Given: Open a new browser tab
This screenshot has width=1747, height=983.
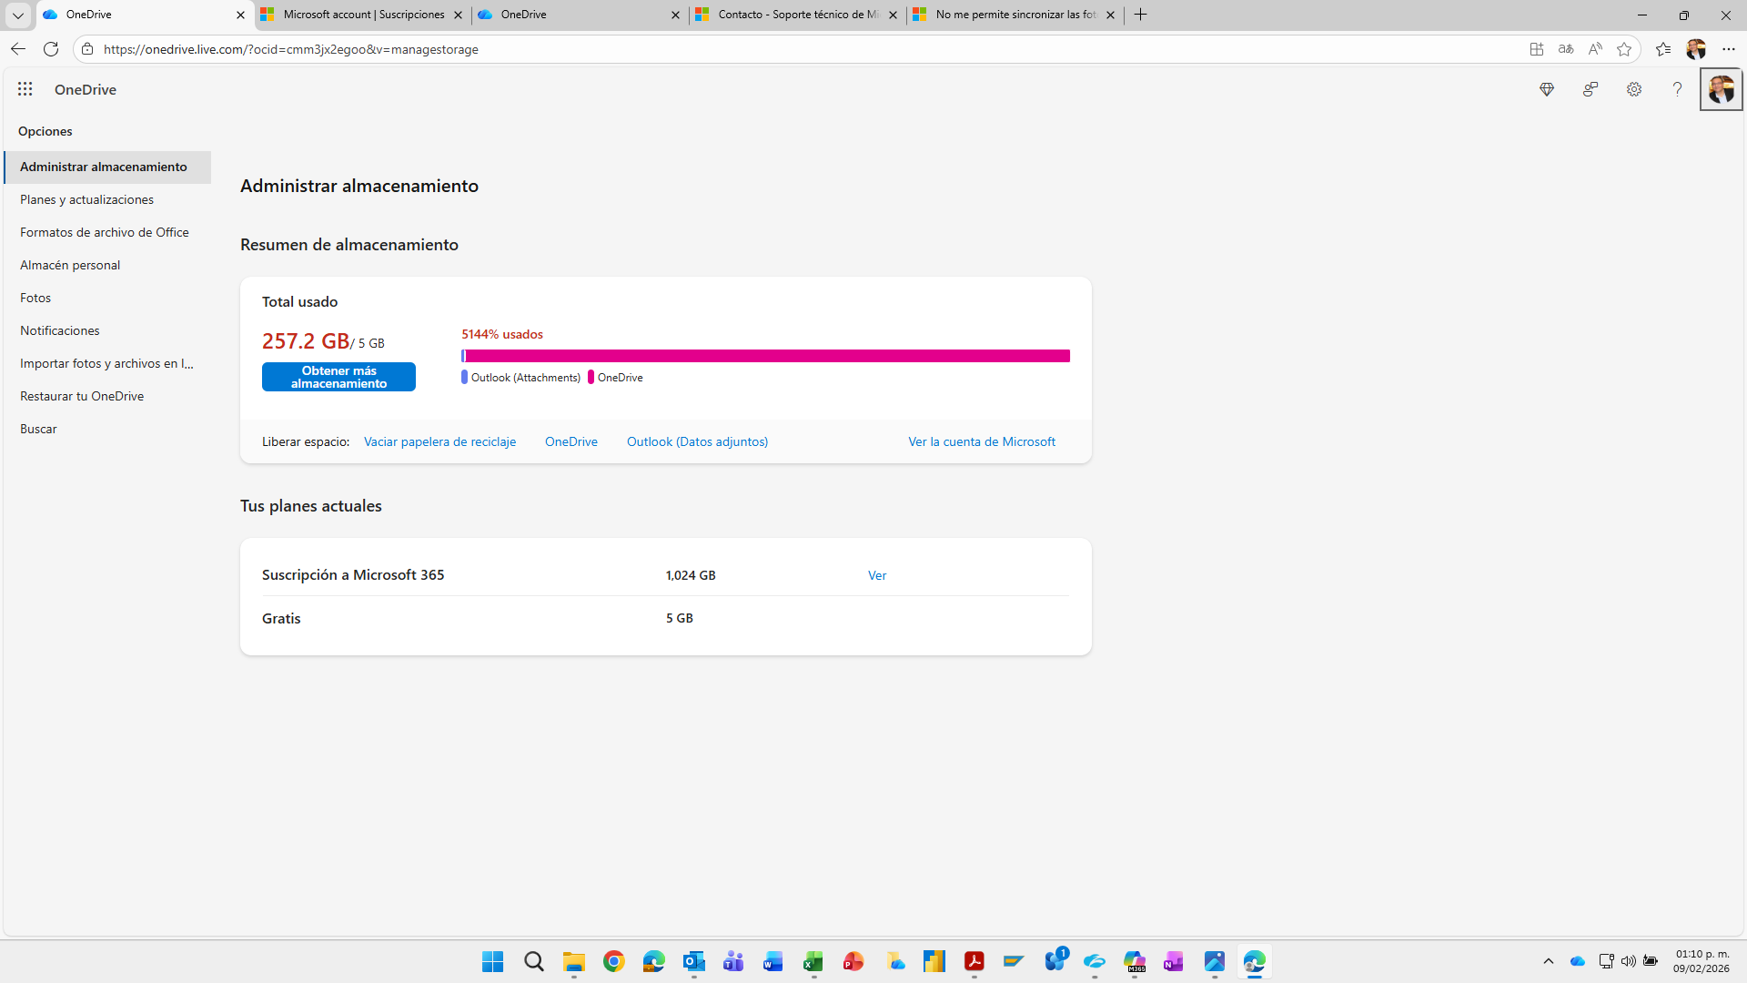Looking at the screenshot, I should coord(1140,15).
